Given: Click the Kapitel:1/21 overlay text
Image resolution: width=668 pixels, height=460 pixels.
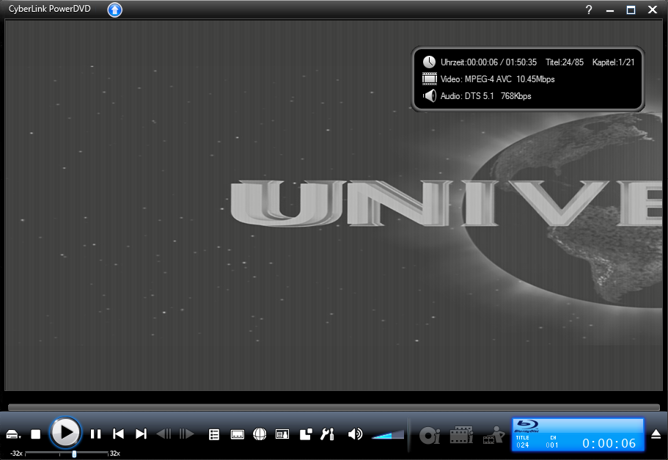Looking at the screenshot, I should pos(613,62).
